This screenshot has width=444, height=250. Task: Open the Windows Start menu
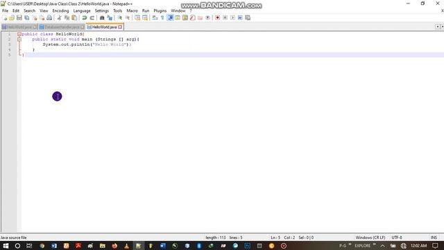6,246
